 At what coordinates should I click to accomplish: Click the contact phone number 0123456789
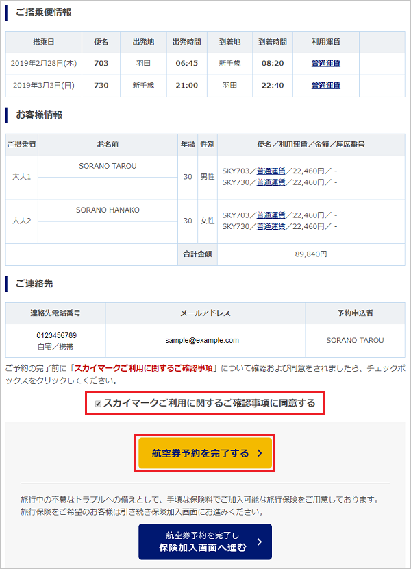pos(56,335)
